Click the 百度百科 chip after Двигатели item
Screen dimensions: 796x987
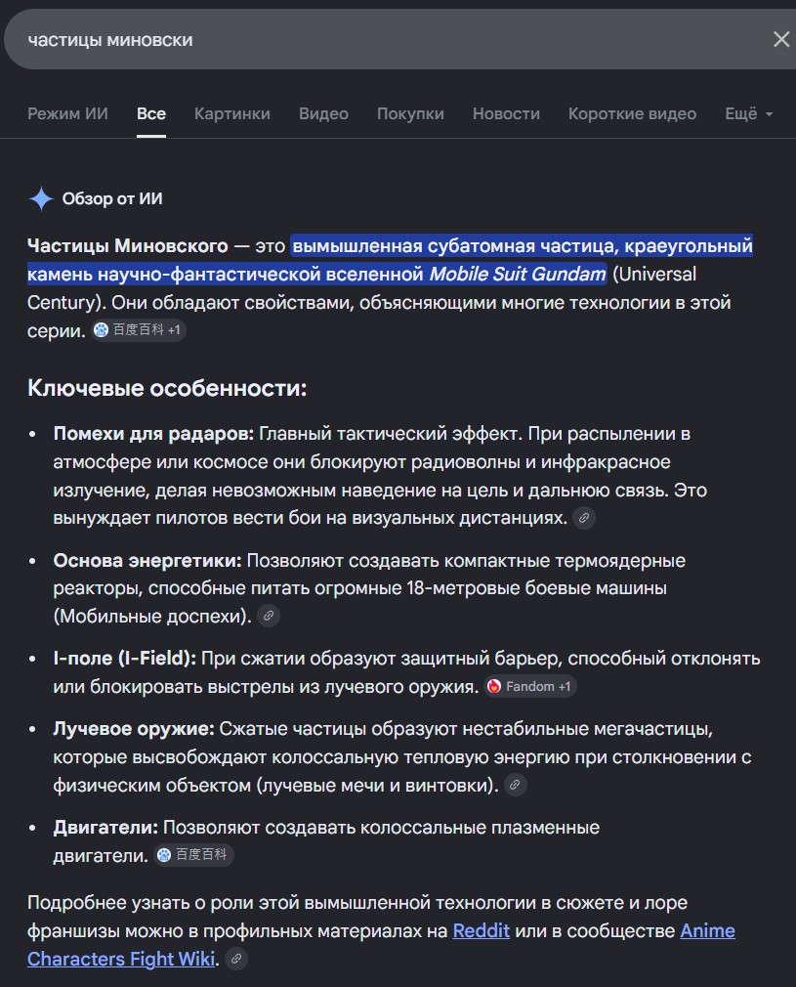[193, 855]
